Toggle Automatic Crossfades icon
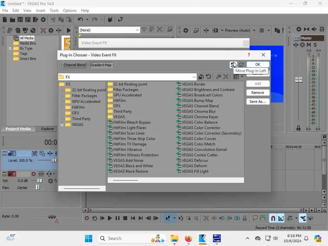 281,218
